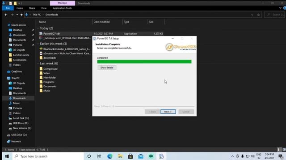Viewport: 286px width, 160px height.
Task: Open the Home ribbon tab
Action: point(20,8)
